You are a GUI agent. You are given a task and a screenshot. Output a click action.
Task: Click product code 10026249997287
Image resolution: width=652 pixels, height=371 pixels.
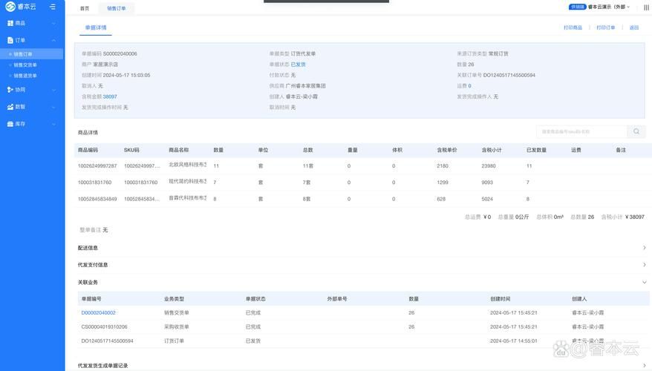(97, 165)
